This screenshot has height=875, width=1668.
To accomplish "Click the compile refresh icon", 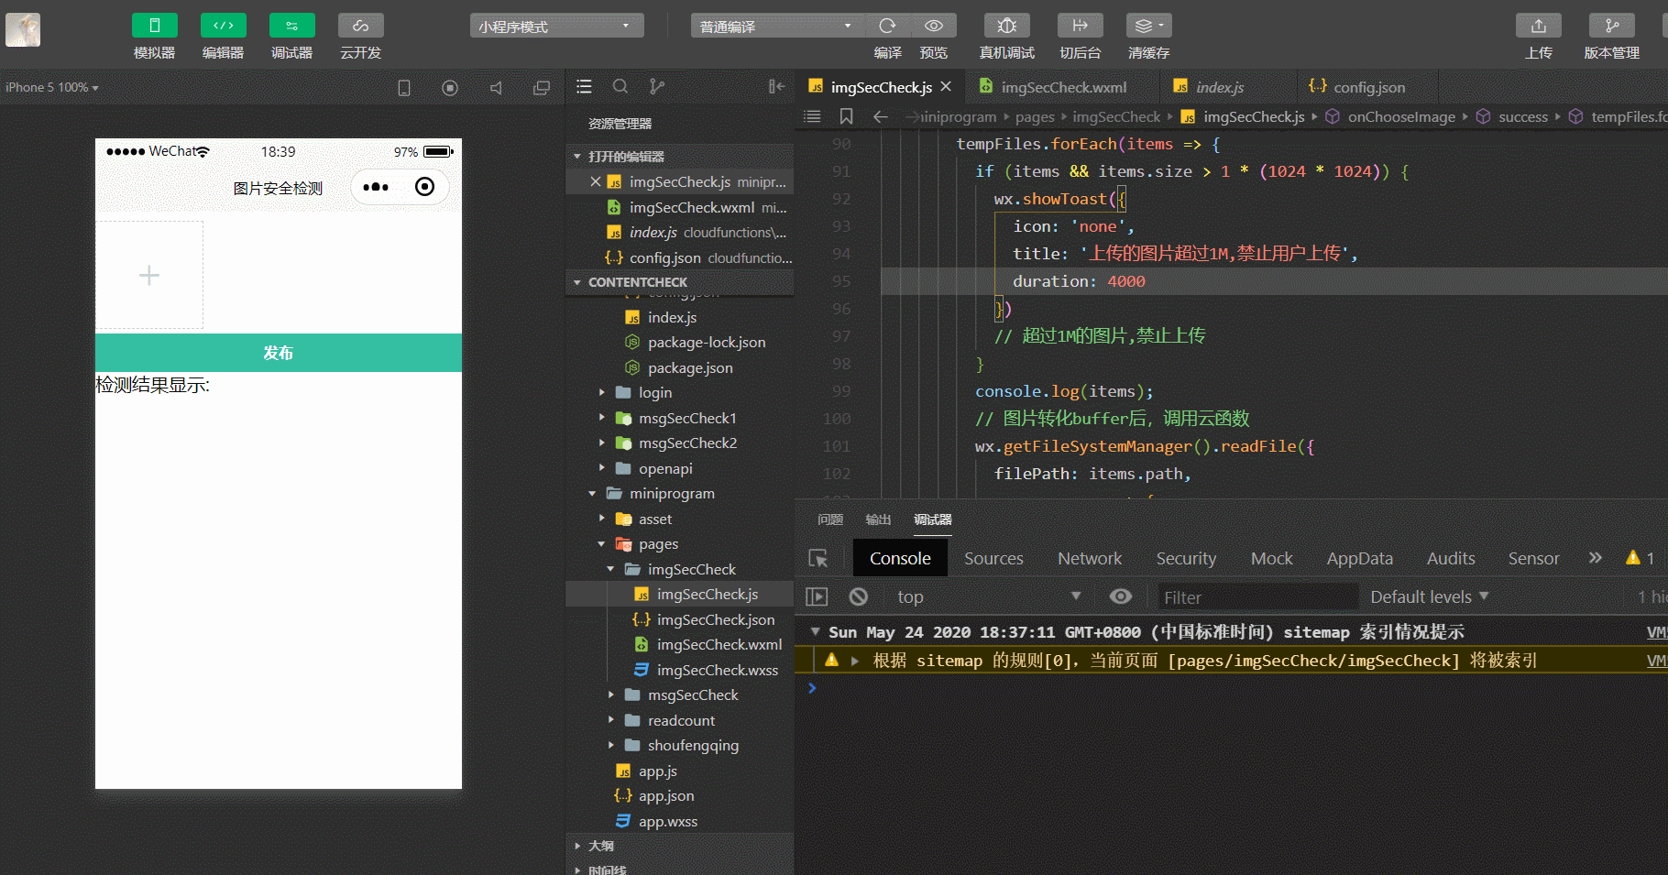I will click(x=887, y=26).
